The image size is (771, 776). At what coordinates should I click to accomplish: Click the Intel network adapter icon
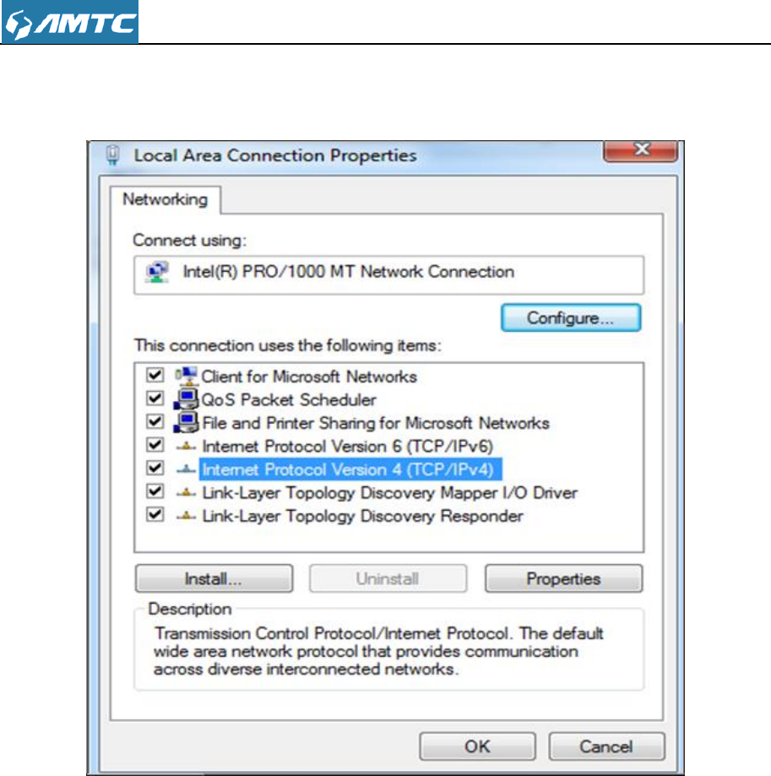click(157, 272)
